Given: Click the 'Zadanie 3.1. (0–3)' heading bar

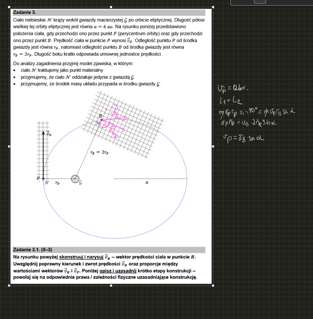Looking at the screenshot, I should (109, 250).
